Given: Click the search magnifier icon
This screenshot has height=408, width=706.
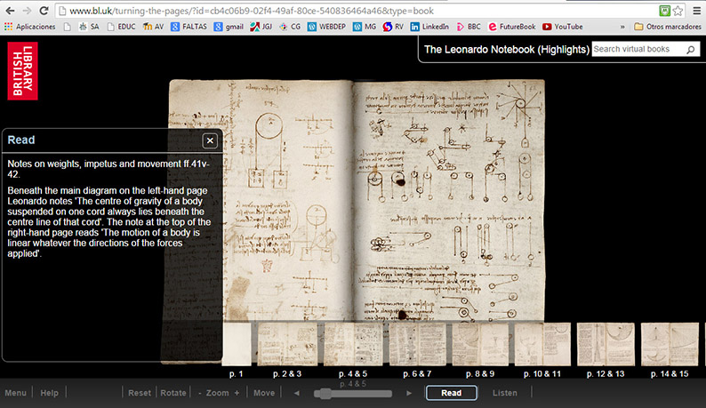Looking at the screenshot, I should (691, 50).
